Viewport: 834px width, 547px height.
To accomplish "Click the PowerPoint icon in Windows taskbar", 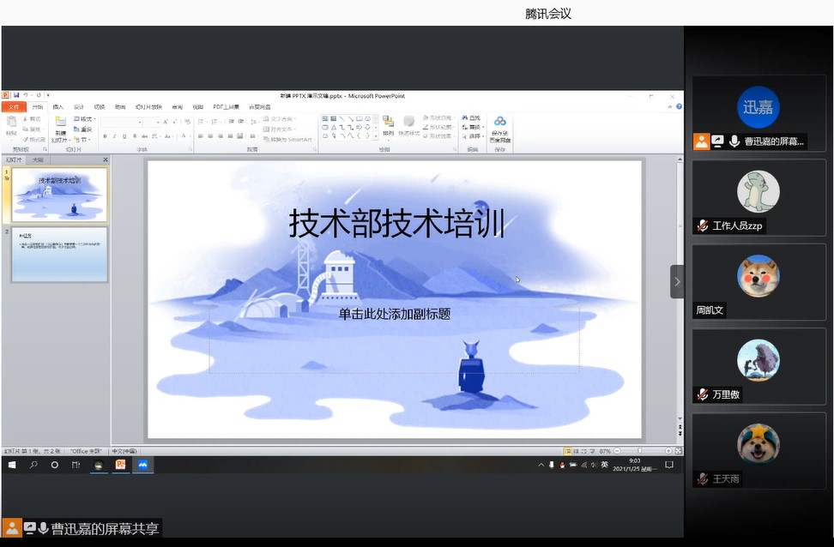I will [x=121, y=465].
